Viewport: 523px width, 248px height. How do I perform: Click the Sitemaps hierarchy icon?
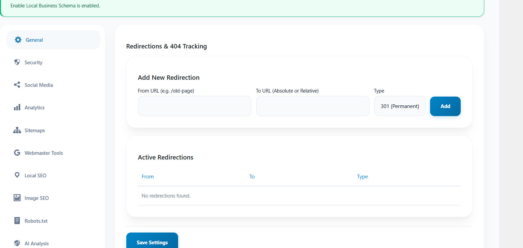pos(17,130)
